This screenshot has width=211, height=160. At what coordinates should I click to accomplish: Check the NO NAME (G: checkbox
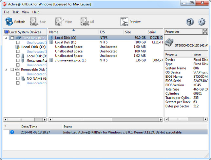(18, 78)
